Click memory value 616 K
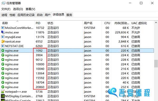This screenshot has height=101, width=158. click(x=125, y=46)
